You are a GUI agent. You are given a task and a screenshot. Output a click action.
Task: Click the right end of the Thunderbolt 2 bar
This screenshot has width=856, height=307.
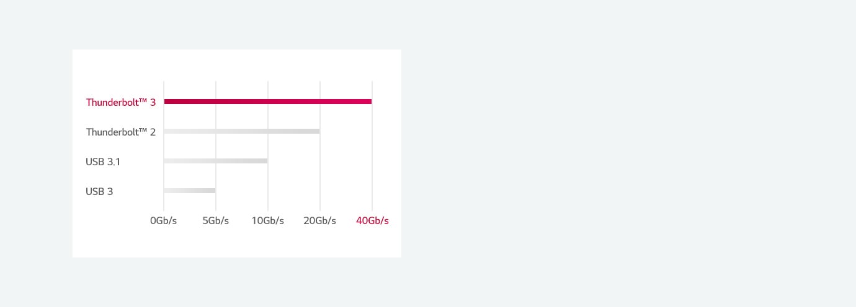coord(318,131)
